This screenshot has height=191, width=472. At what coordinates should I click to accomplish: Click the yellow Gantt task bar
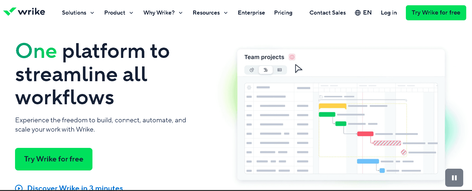[332, 106]
